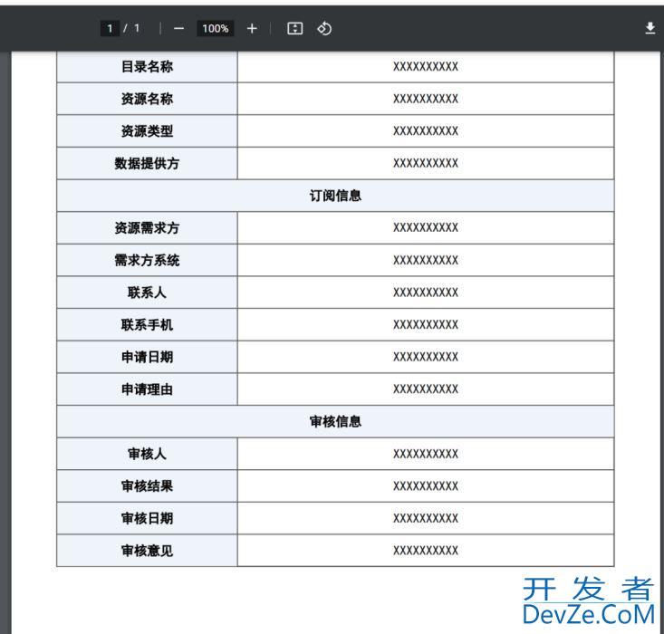This screenshot has width=664, height=634.
Task: Click the XXXXXXXXXX value beside 目录名称
Action: point(426,66)
